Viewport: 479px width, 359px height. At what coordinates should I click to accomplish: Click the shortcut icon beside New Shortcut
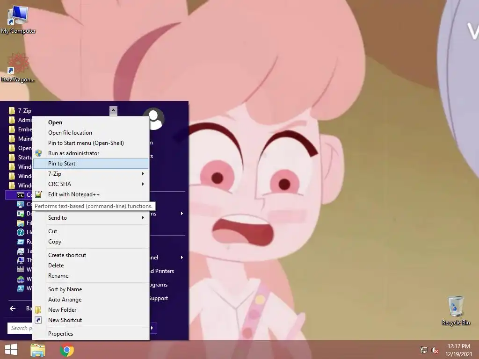click(38, 320)
